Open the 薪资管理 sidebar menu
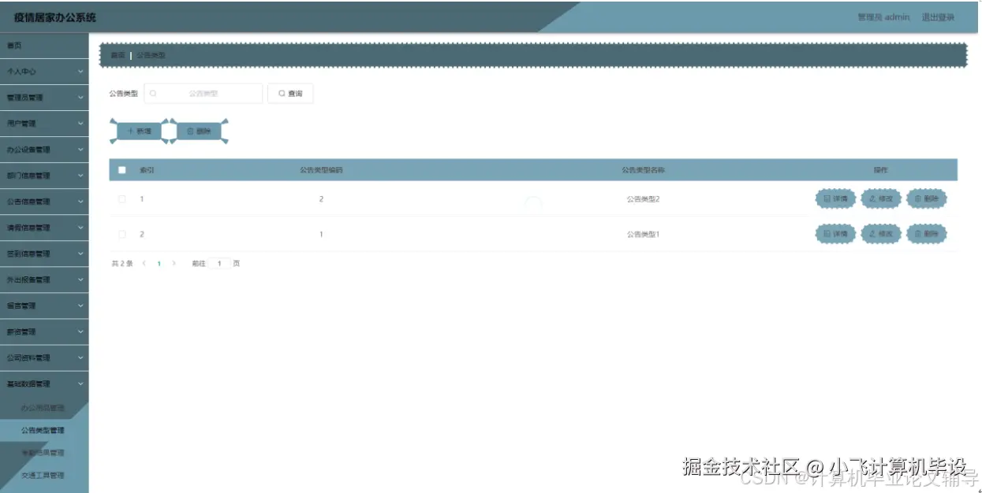This screenshot has height=493, width=982. [44, 332]
